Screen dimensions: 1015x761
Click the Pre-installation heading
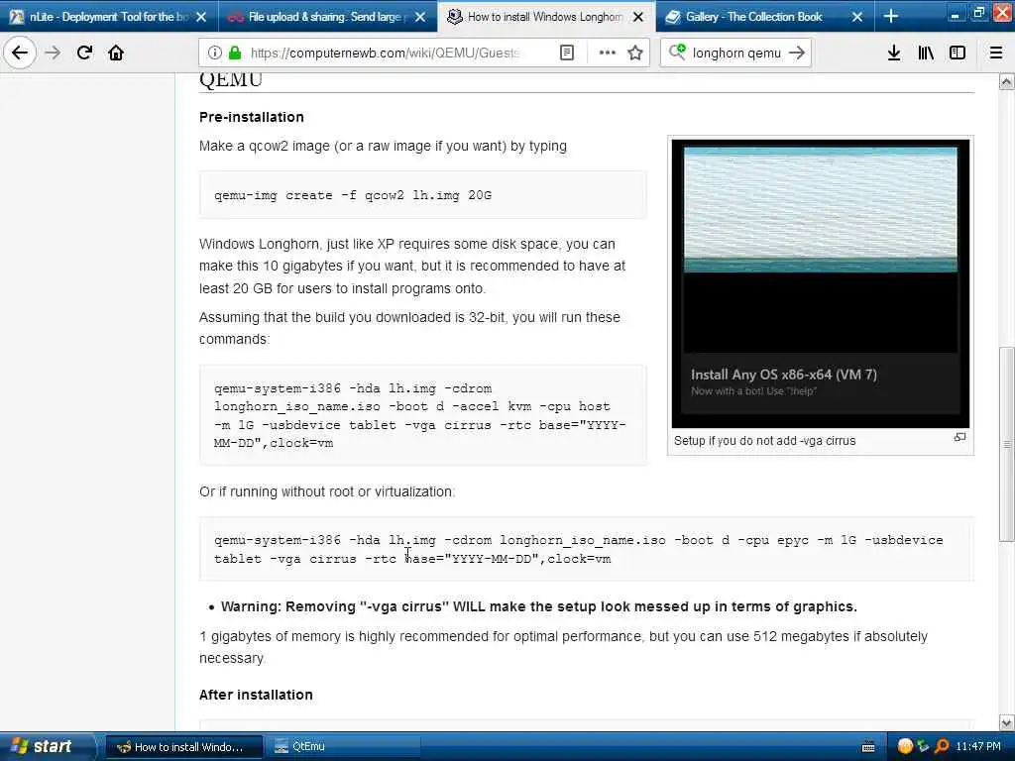click(x=251, y=117)
